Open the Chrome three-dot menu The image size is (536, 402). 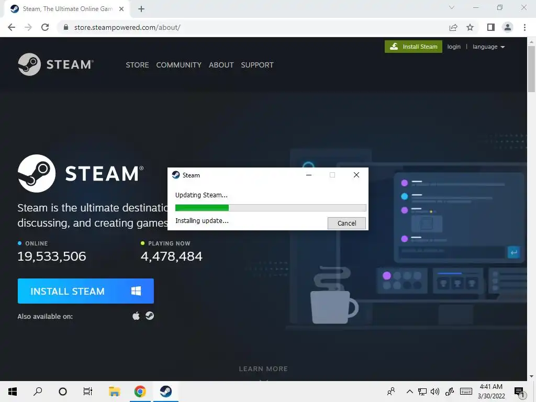click(524, 27)
